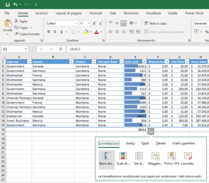The image size is (209, 183).
Task: Click the Taglia scissors icon
Action: 16,21
